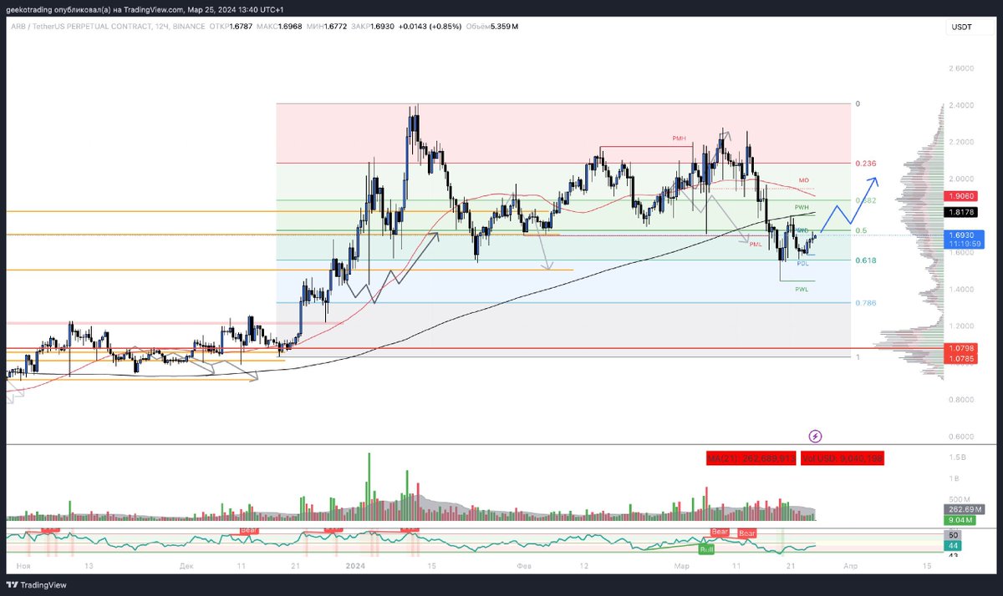Click the 1.4000 price axis tick
The image size is (1003, 596).
(x=960, y=289)
